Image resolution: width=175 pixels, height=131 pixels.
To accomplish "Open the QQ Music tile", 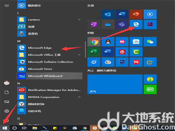I will pyautogui.click(x=150, y=79).
